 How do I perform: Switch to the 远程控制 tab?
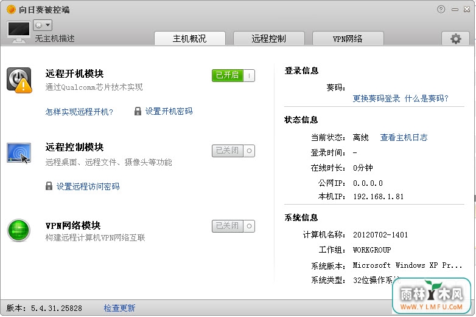(268, 38)
